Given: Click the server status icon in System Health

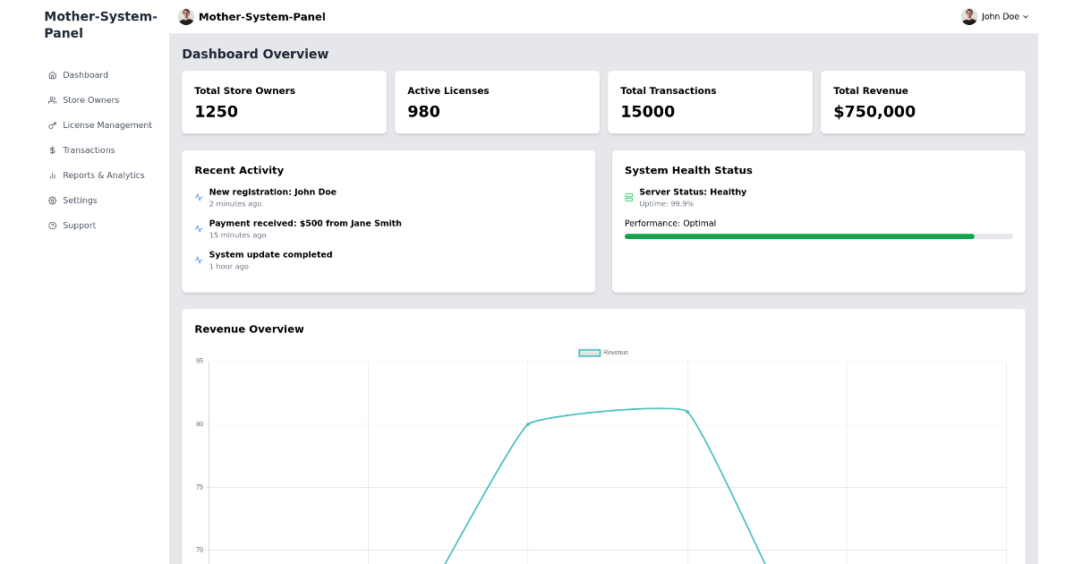Looking at the screenshot, I should [629, 195].
